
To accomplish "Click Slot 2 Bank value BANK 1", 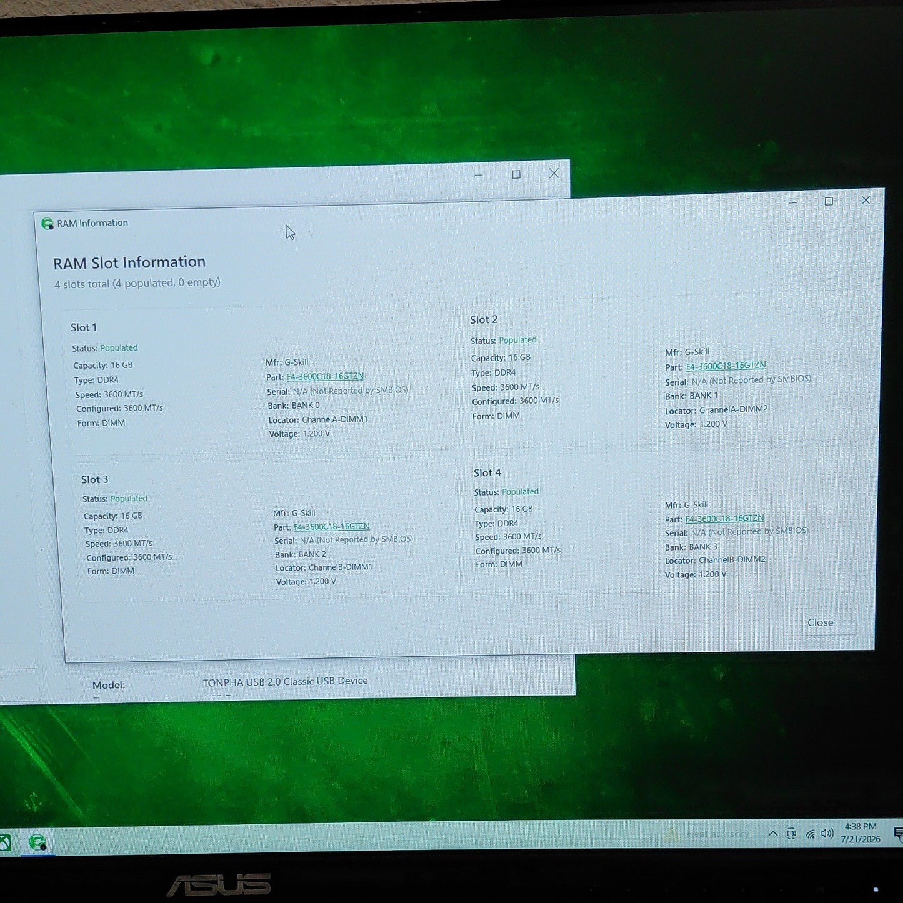I will point(704,396).
